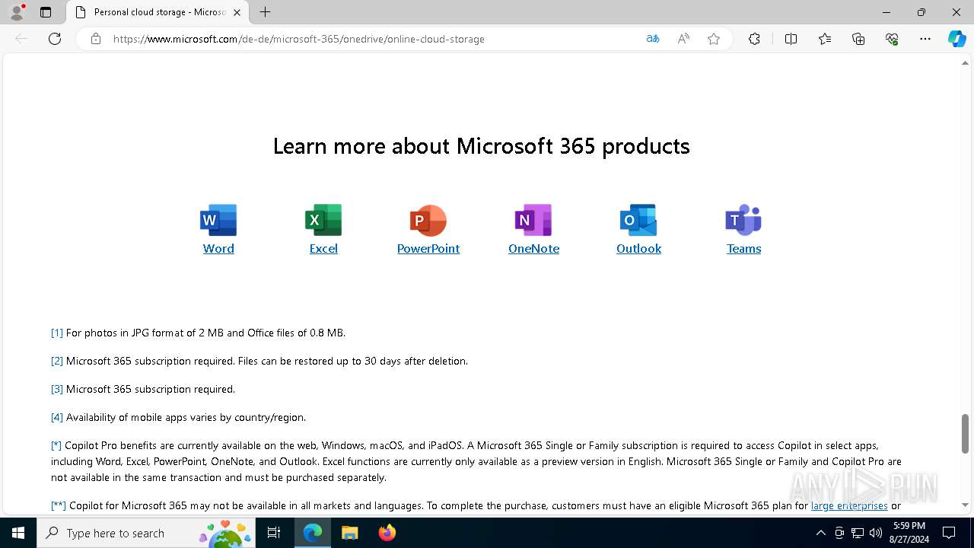974x548 pixels.
Task: Open Collections panel
Action: point(858,39)
